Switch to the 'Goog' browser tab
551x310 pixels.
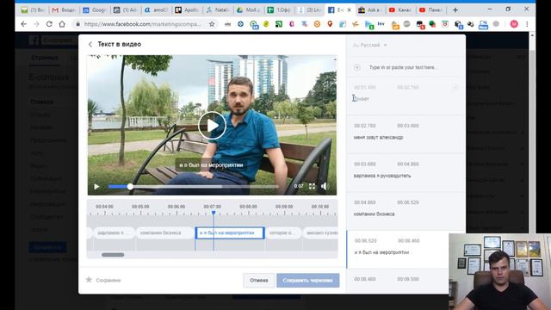pyautogui.click(x=94, y=10)
